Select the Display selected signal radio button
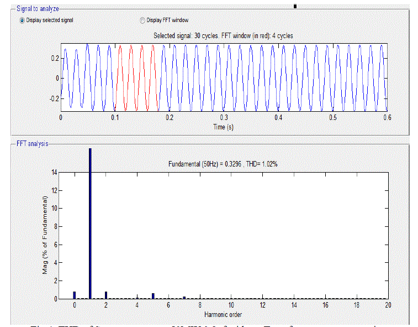The image size is (418, 327). tap(22, 20)
